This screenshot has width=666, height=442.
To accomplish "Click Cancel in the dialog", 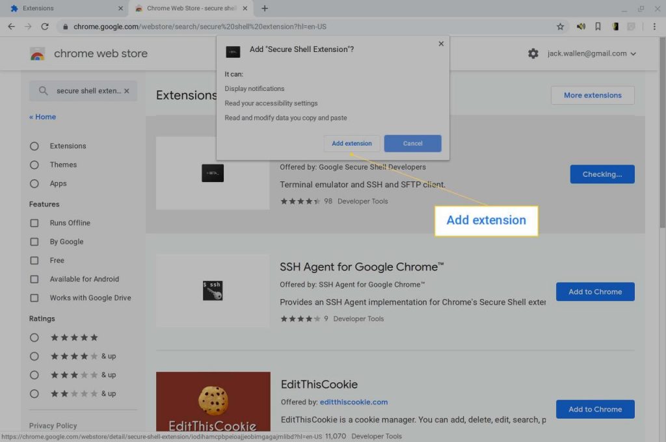I will pyautogui.click(x=412, y=144).
